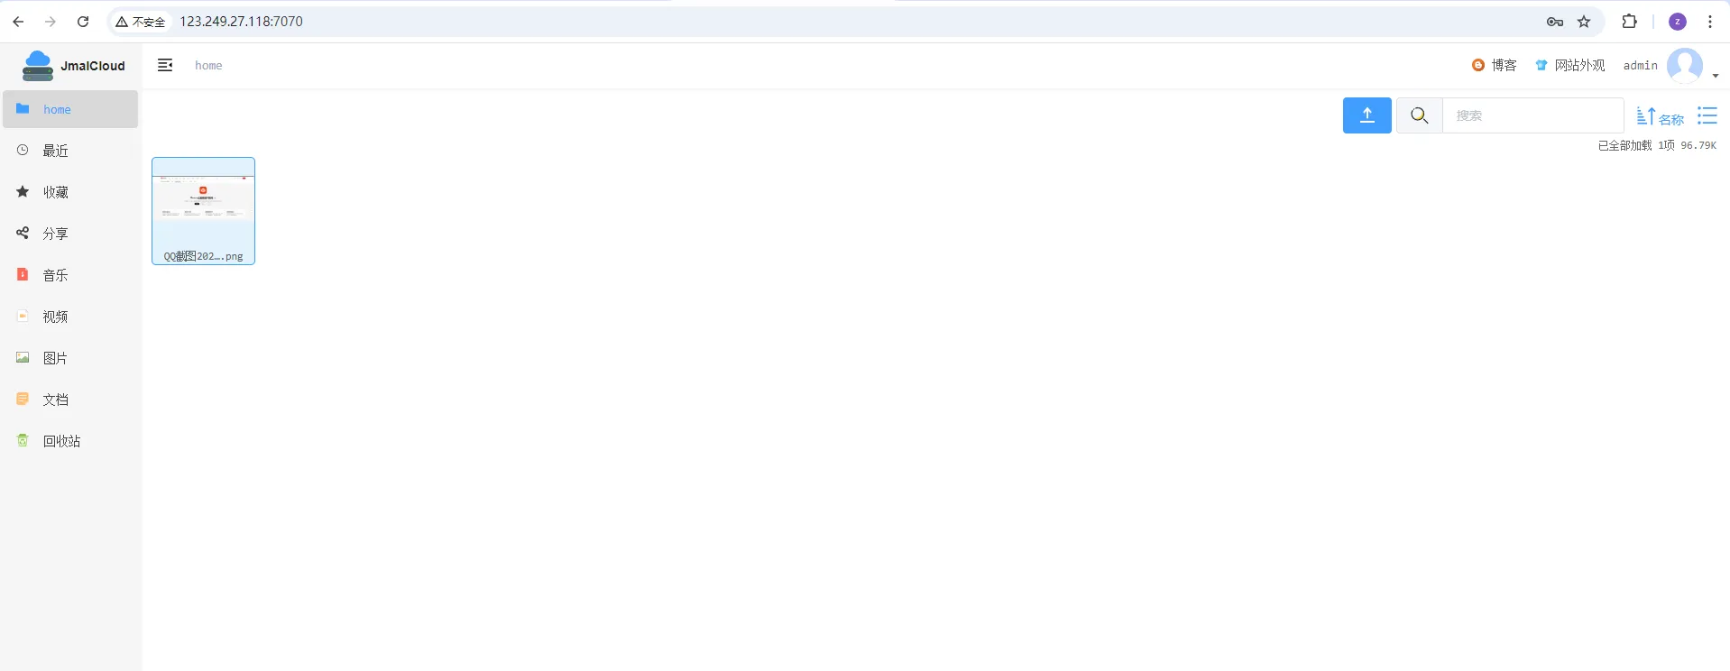Open 收藏 favorites star item
The height and width of the screenshot is (671, 1730).
[x=70, y=192]
